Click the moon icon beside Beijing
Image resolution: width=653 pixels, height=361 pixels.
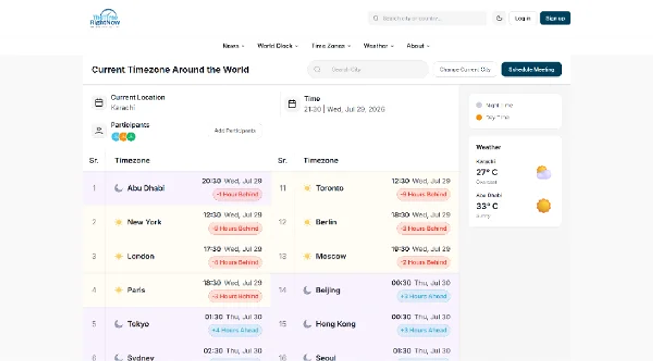click(x=307, y=290)
